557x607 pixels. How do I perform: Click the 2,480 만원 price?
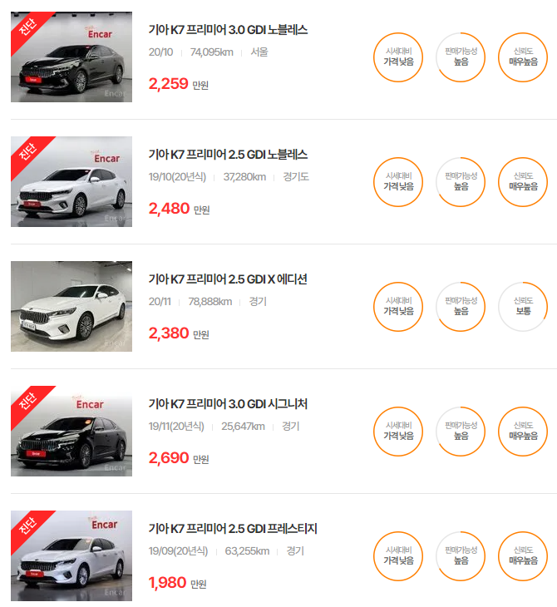(180, 209)
